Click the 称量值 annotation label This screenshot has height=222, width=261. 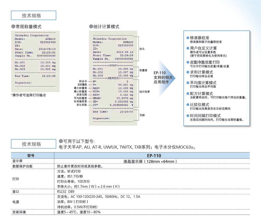pos(143,70)
